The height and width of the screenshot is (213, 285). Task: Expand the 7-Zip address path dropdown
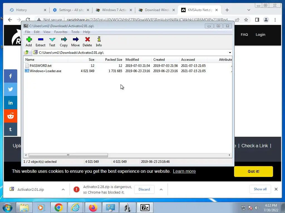(230, 52)
